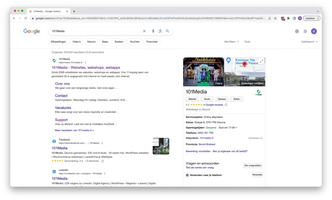Screen dimensions: 332x200
Task: Click 'Bewerking voorstellen'
Action: pos(198,151)
